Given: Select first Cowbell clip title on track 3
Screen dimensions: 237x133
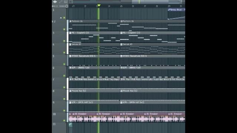Looking at the screenshot, I should click(80, 33).
